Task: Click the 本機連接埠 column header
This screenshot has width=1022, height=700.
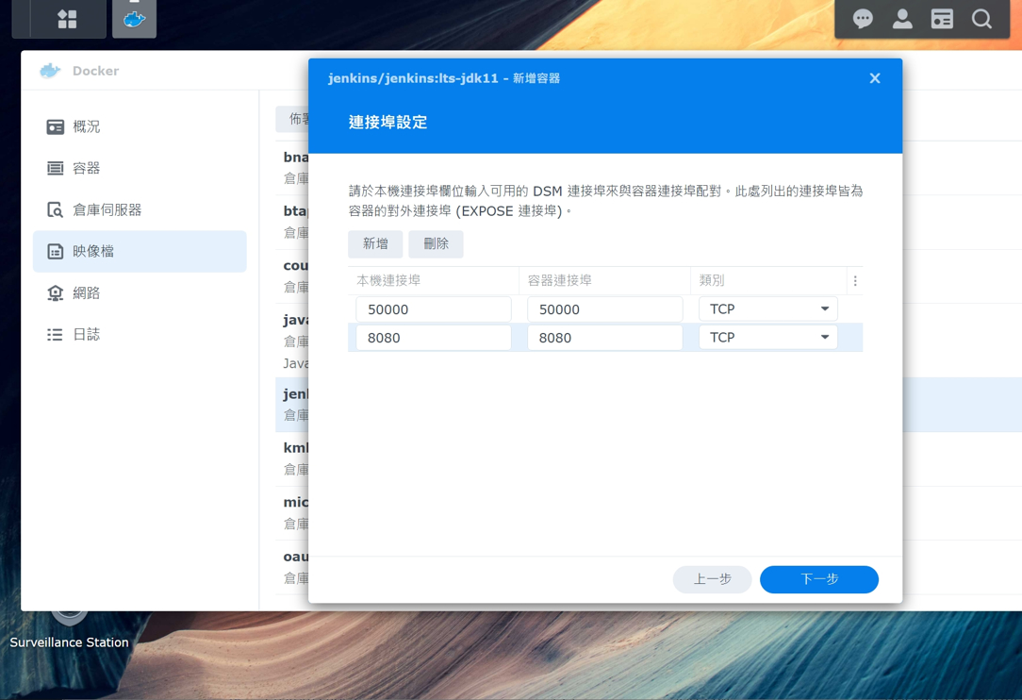Action: pyautogui.click(x=434, y=280)
